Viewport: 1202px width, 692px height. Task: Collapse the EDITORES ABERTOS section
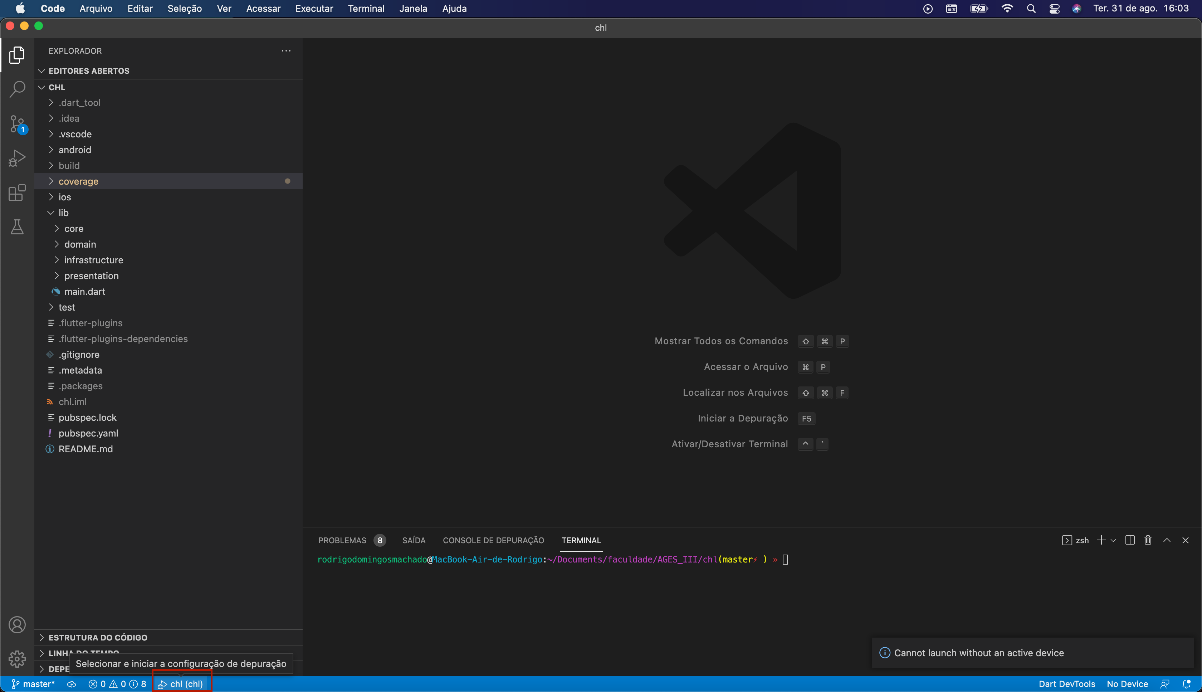pos(41,70)
